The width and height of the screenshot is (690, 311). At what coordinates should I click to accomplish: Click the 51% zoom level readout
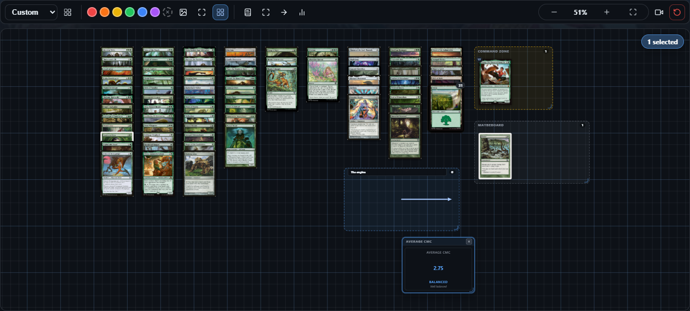coord(580,12)
